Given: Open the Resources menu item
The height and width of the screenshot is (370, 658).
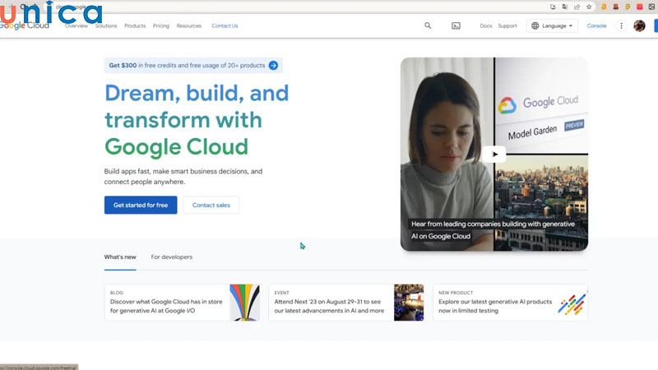Looking at the screenshot, I should [x=189, y=25].
